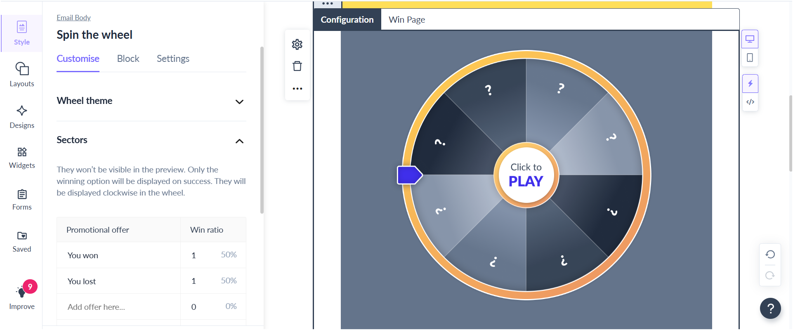Open the Designs sidebar panel
This screenshot has height=330, width=793.
pyautogui.click(x=22, y=117)
